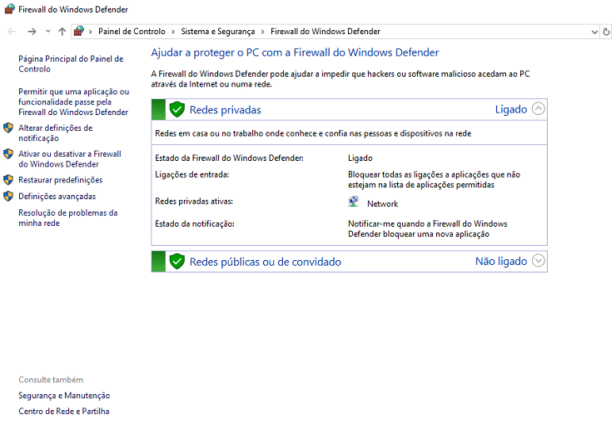Open Definições avançadas link

(x=57, y=196)
